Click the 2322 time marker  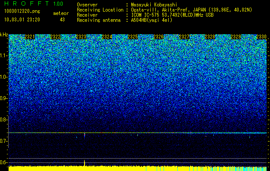[x=55, y=37]
